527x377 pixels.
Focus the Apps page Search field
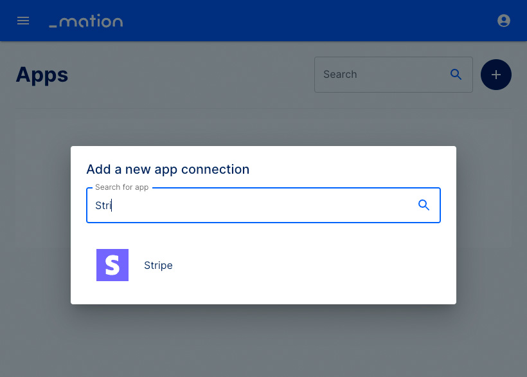[x=393, y=75]
